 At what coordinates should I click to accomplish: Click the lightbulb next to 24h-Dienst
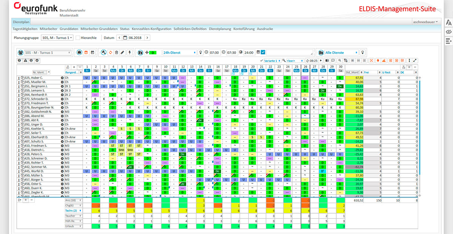point(200,52)
